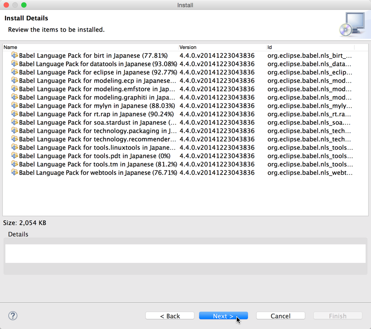Click the id 'org.eclipse.babel.nls_rt.ra...'
Viewport: 371px width, 329px height.
coord(309,114)
